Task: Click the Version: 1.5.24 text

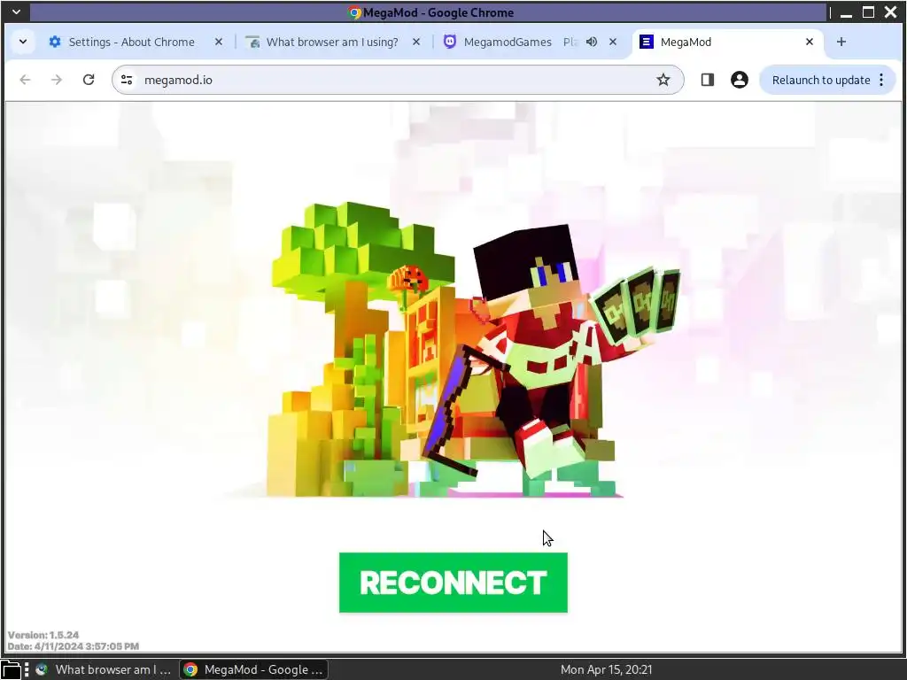Action: (x=43, y=635)
